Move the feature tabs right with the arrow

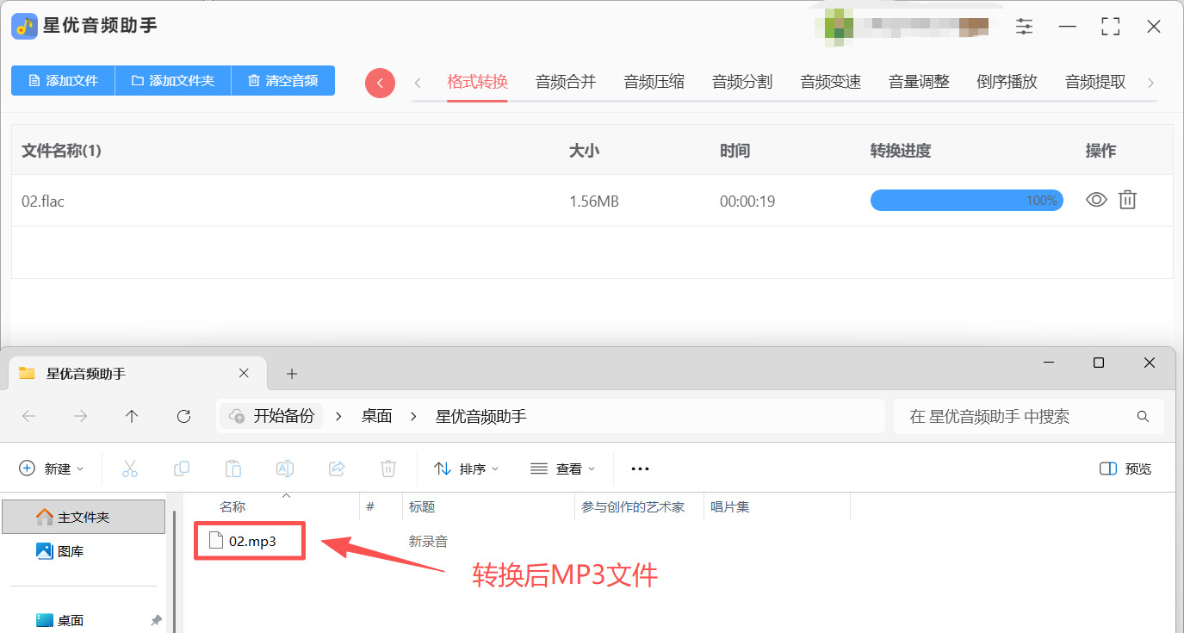pos(1150,83)
